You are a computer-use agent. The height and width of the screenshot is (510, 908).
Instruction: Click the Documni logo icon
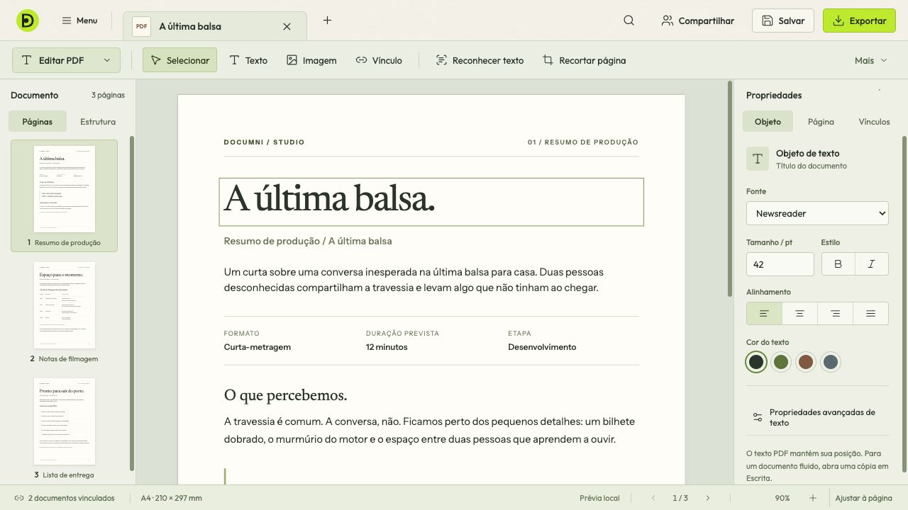(28, 21)
